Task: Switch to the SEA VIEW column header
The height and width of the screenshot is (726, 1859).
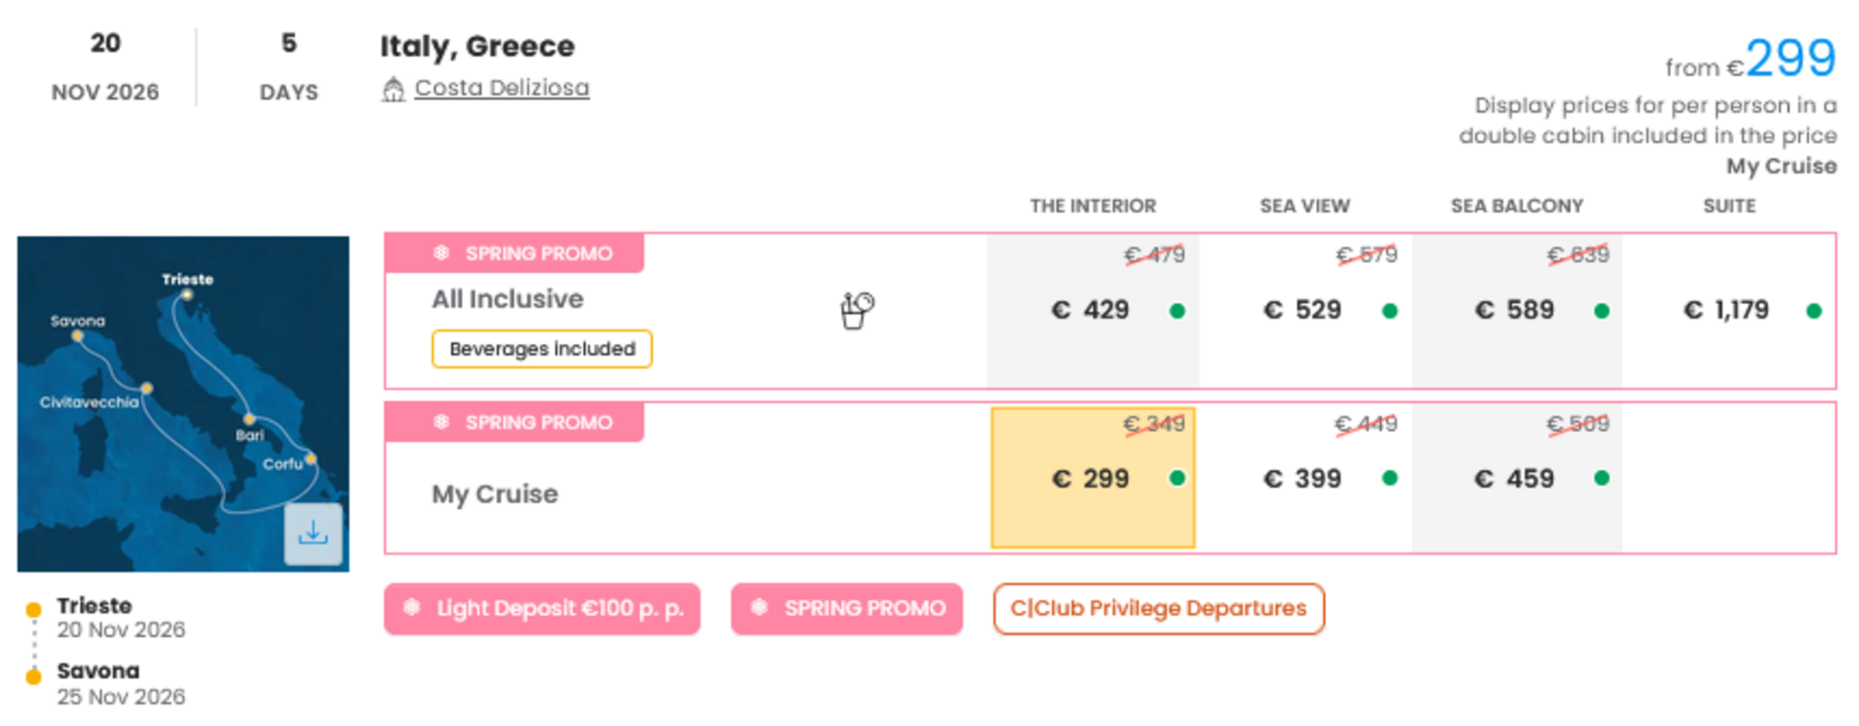Action: [1304, 206]
